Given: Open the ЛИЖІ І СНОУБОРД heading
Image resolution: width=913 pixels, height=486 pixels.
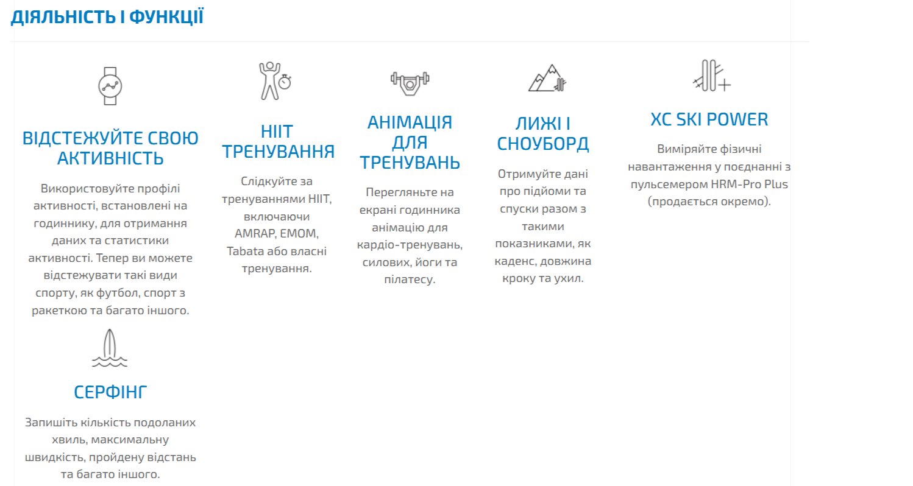Looking at the screenshot, I should pyautogui.click(x=542, y=133).
